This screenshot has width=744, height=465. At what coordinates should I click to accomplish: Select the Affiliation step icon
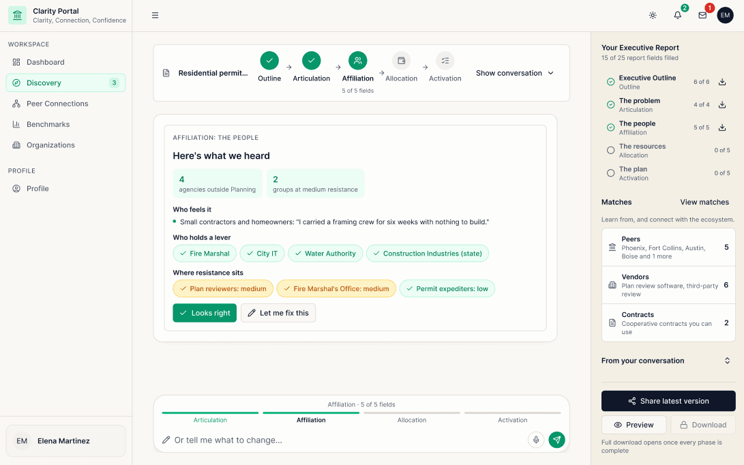pos(358,61)
